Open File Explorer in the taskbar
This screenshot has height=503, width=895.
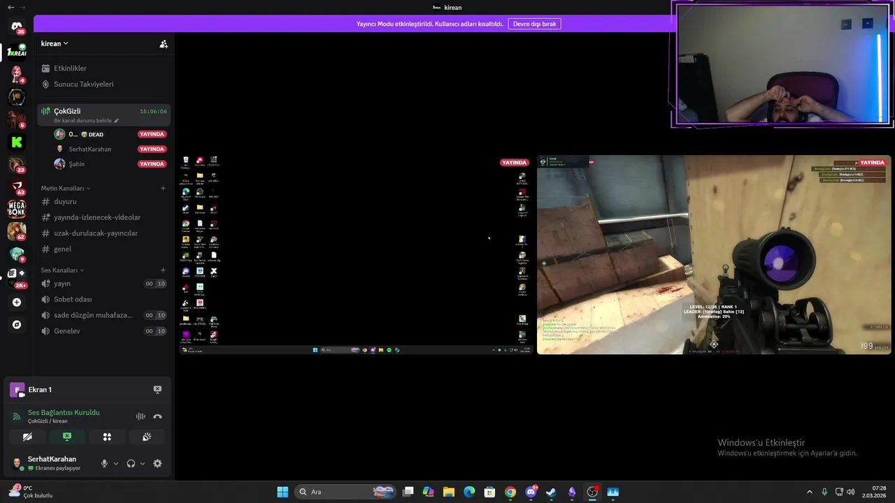tap(449, 492)
